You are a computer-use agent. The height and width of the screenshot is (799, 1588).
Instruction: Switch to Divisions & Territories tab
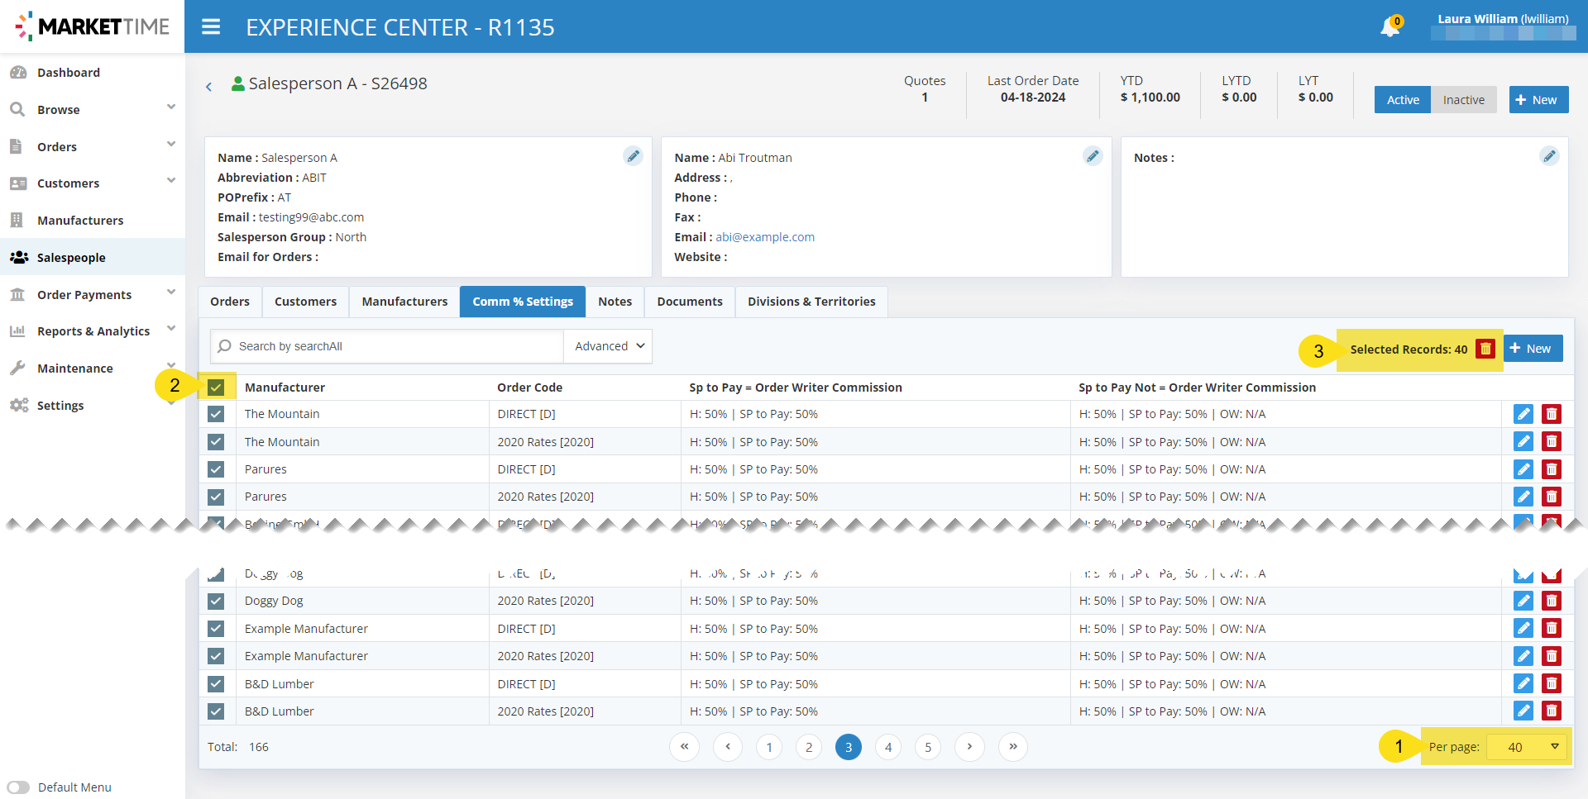pos(811,302)
